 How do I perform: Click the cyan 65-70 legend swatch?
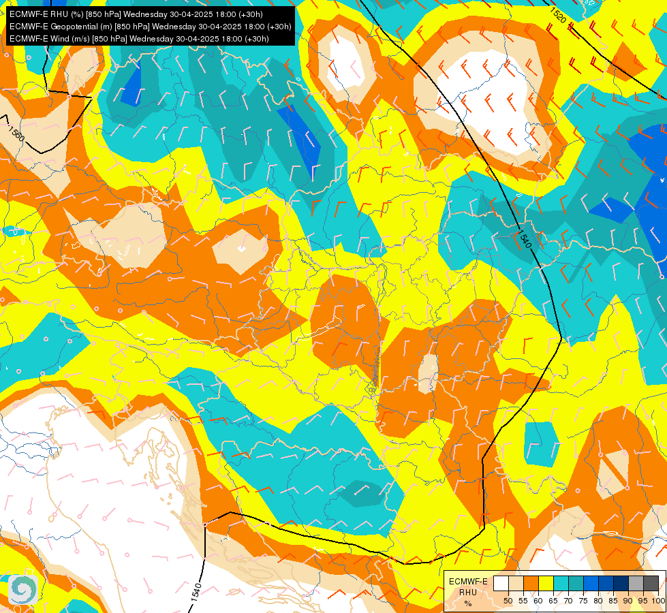pos(561,583)
